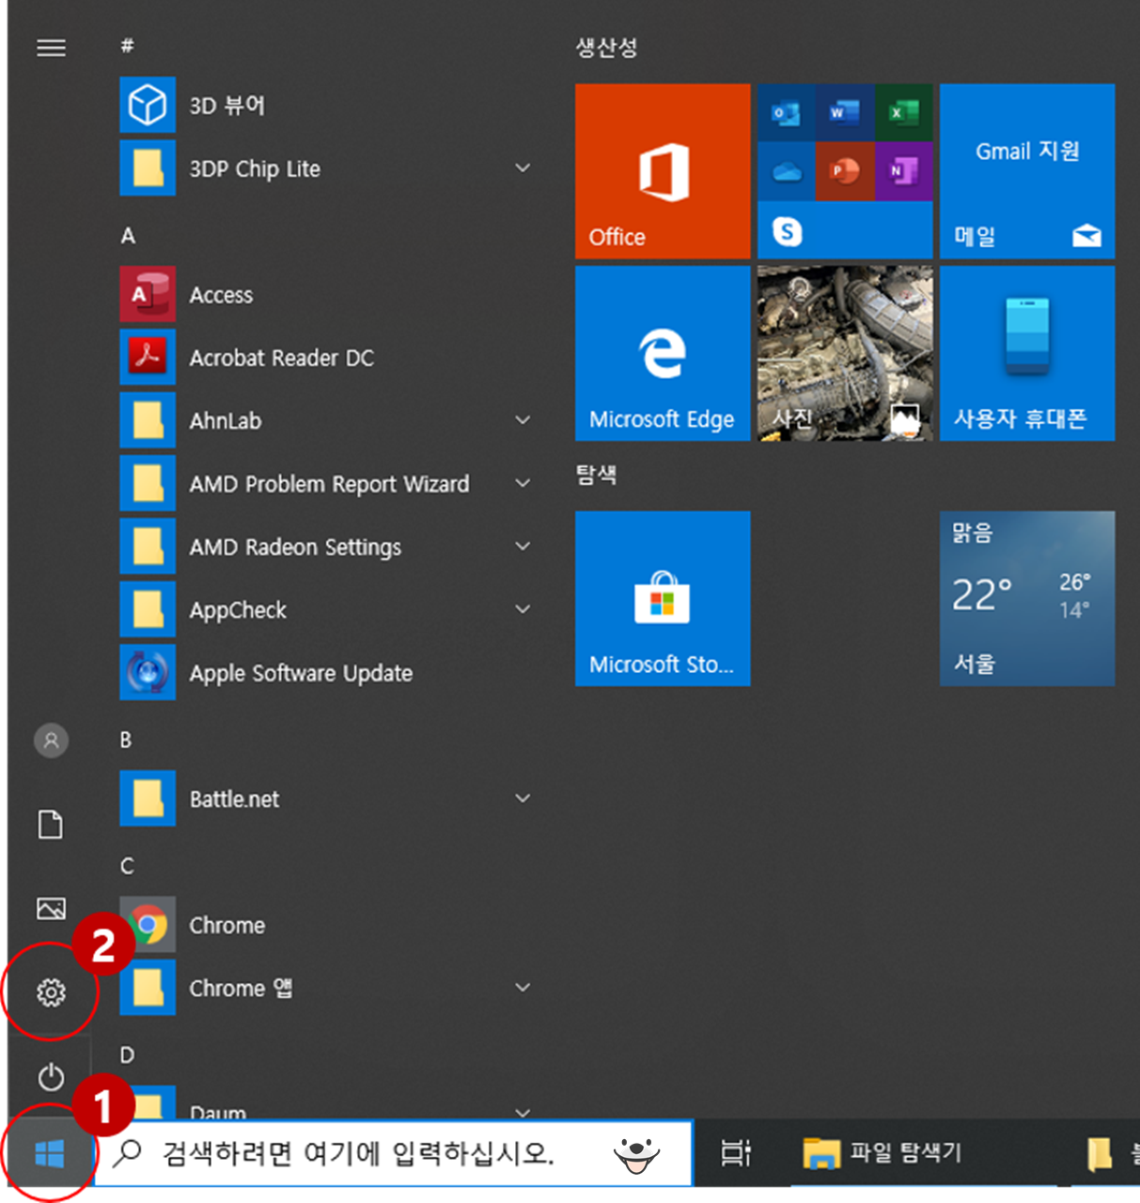This screenshot has height=1203, width=1140.
Task: Open Apple Software Update icon
Action: click(x=148, y=671)
